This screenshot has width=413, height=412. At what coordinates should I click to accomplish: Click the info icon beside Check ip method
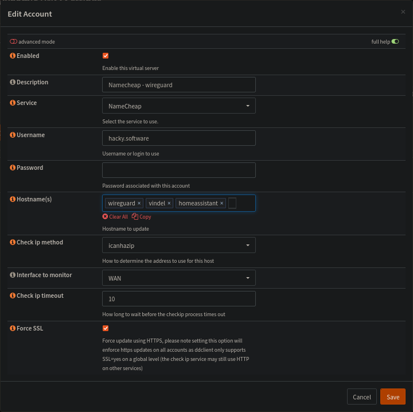click(13, 242)
